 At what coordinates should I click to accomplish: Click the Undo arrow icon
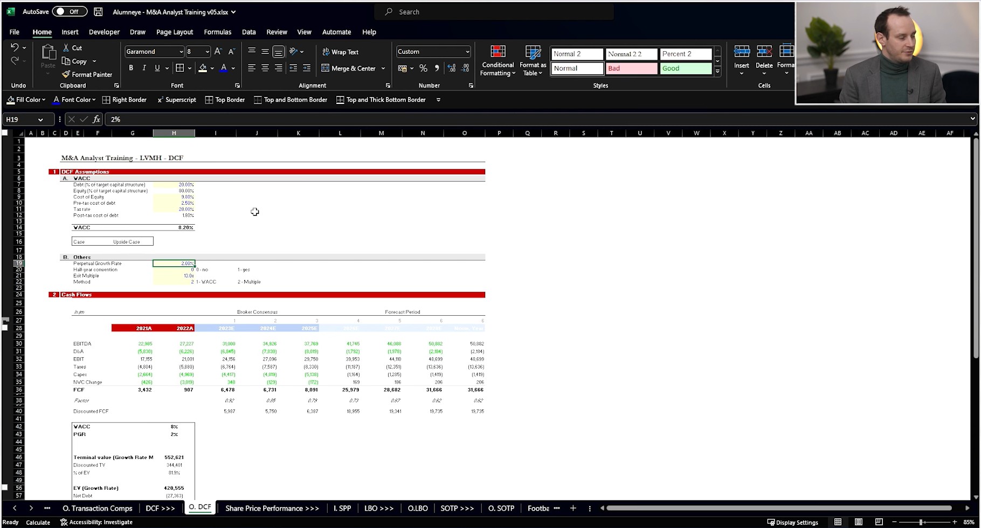pos(15,47)
